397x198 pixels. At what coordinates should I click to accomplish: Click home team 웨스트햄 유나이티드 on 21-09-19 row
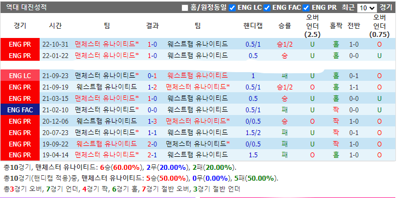click(106, 87)
